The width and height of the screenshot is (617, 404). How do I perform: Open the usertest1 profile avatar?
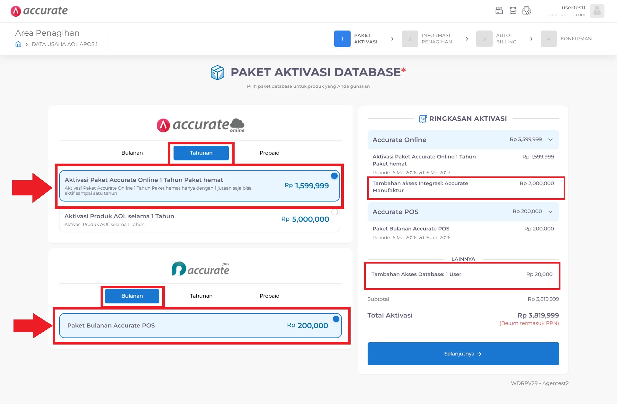click(597, 11)
